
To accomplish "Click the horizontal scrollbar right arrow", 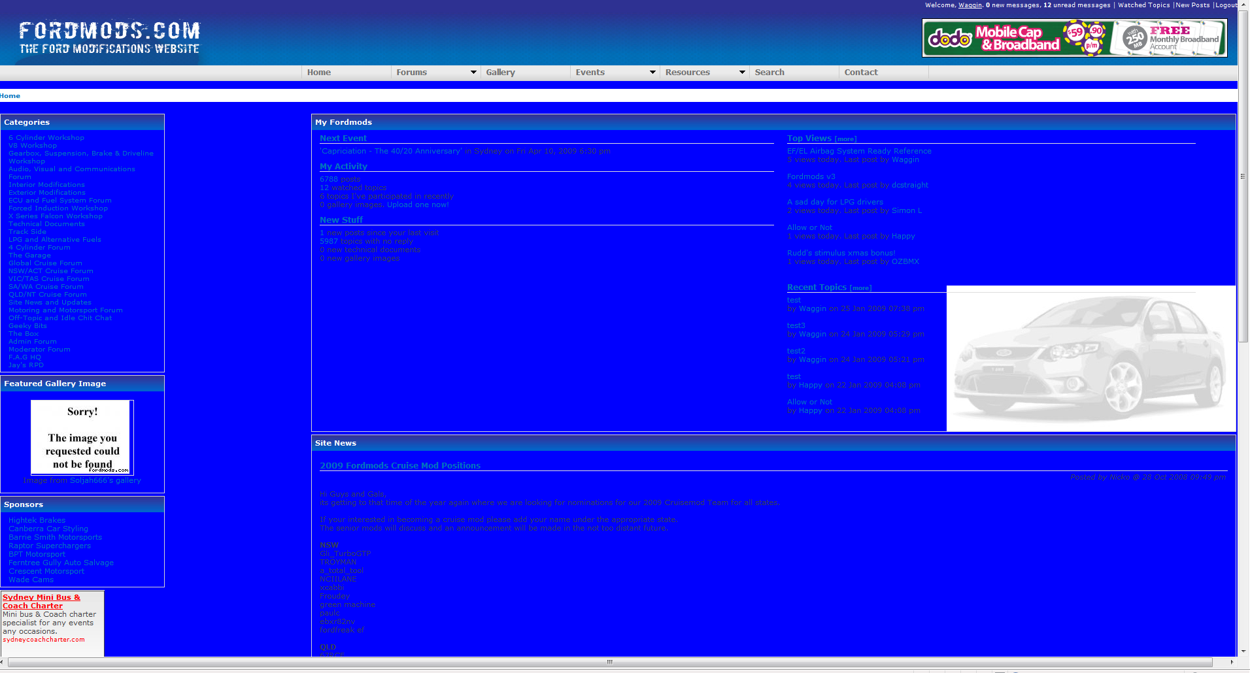I will (1232, 662).
